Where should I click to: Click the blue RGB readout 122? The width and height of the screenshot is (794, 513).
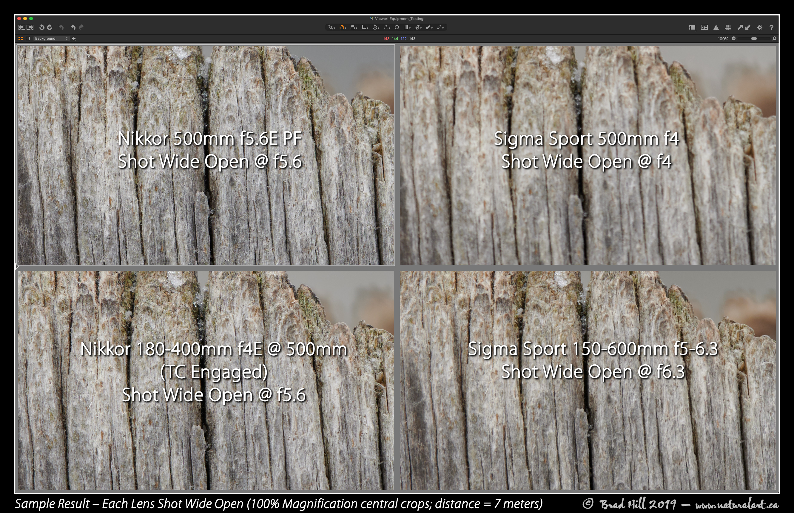[404, 39]
